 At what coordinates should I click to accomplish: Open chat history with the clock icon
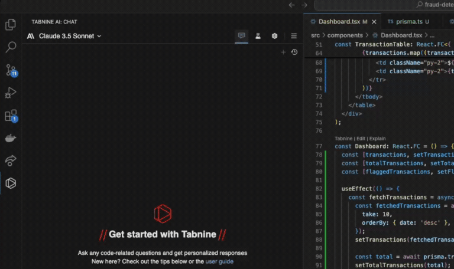point(294,52)
